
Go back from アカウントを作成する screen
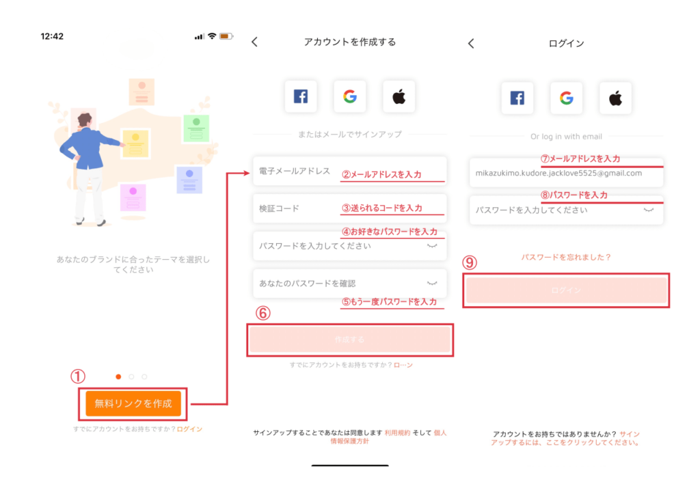pos(254,42)
